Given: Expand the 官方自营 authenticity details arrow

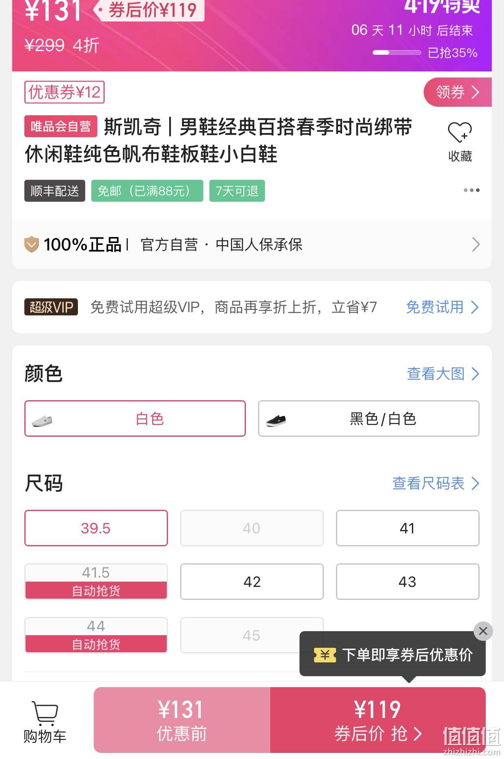Looking at the screenshot, I should pos(476,244).
